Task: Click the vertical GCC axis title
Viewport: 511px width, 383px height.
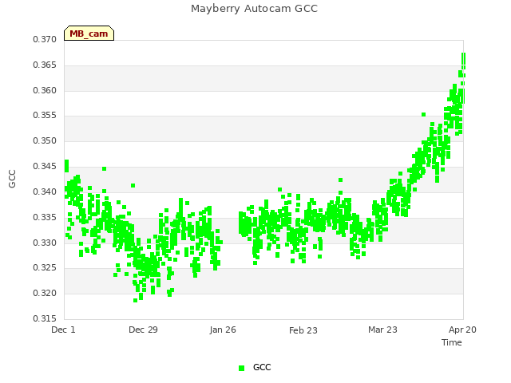Action: pos(12,179)
